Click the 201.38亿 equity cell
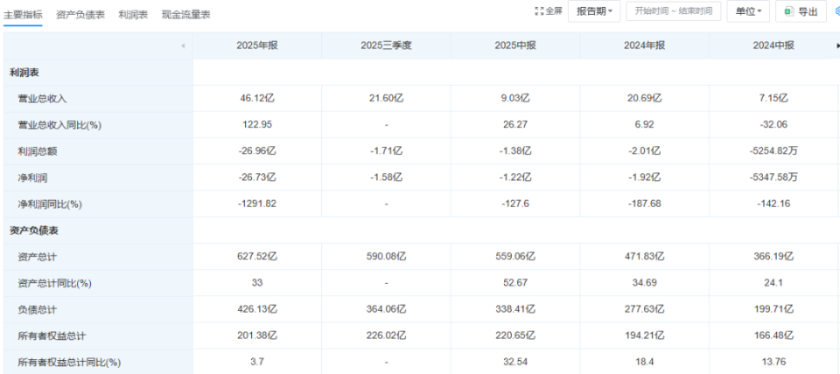Screen dimensions: 840x374 tap(257, 336)
